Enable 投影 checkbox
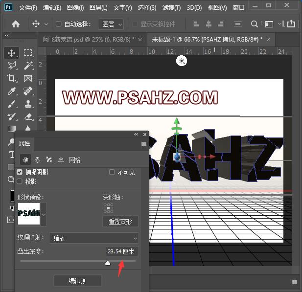This screenshot has width=302, height=292. (19, 181)
